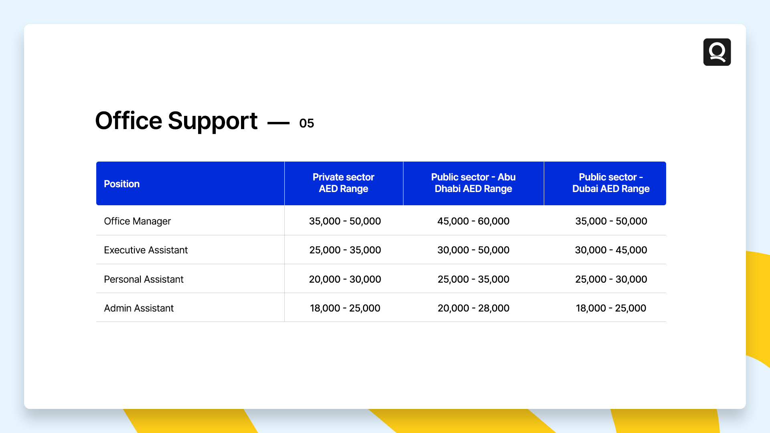Click the Q logo icon top-right
This screenshot has width=770, height=433.
pyautogui.click(x=717, y=52)
